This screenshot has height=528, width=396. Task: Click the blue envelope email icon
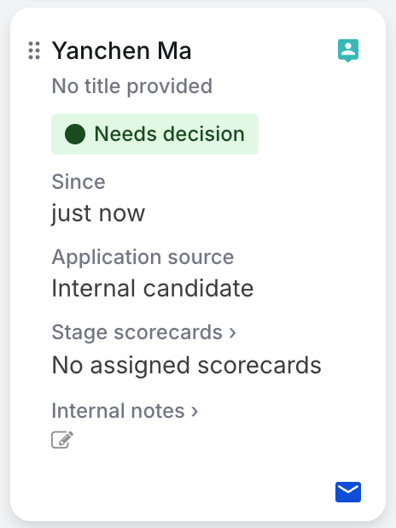pyautogui.click(x=348, y=492)
